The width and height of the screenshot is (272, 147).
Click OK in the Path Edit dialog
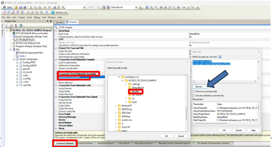224,130
